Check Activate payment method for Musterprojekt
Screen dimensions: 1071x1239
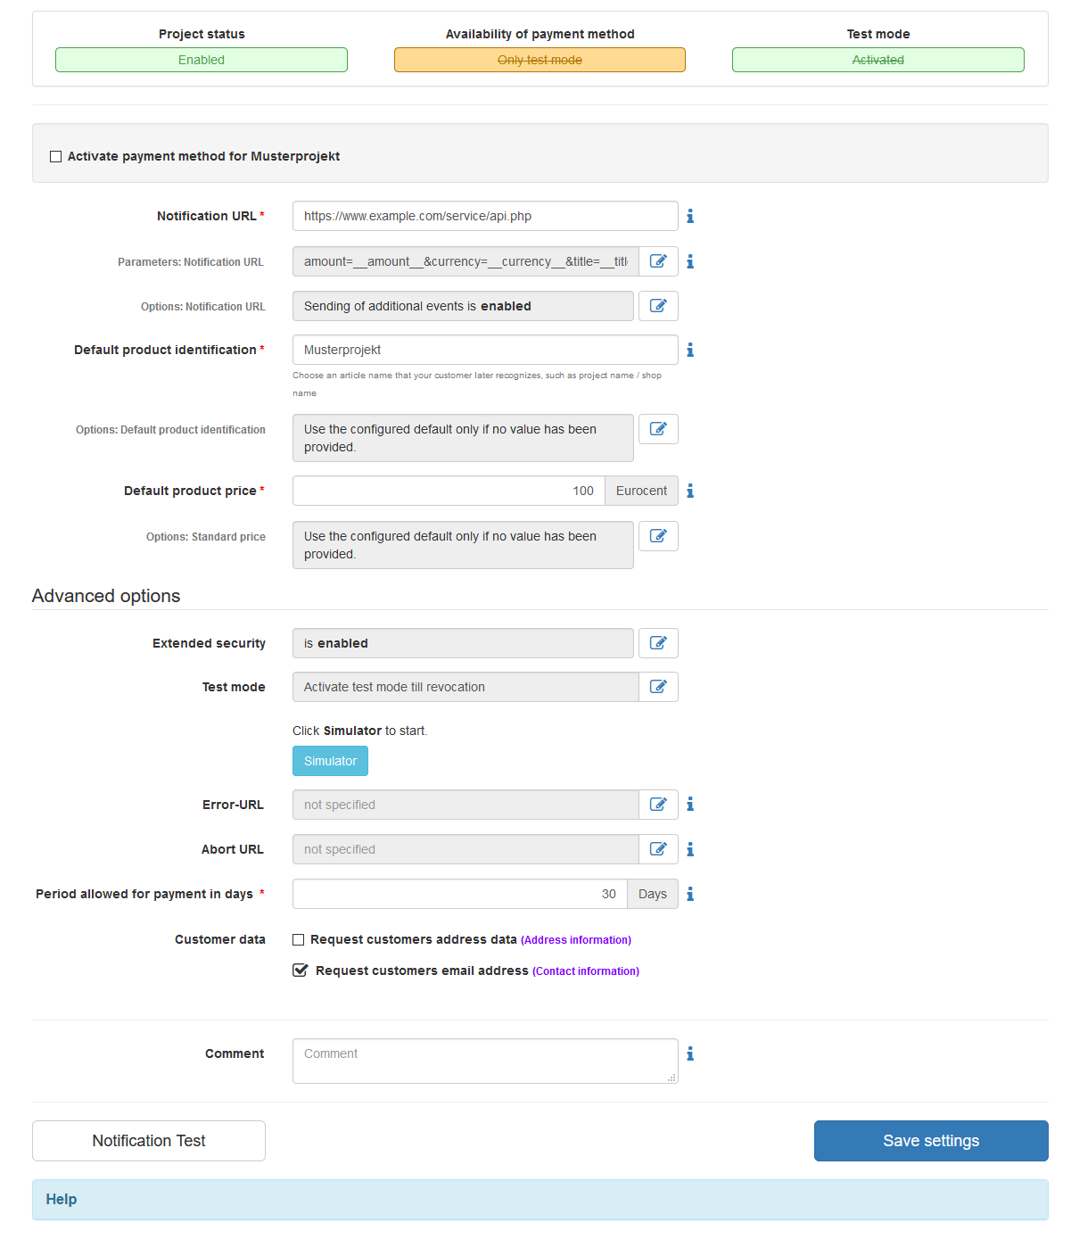55,156
